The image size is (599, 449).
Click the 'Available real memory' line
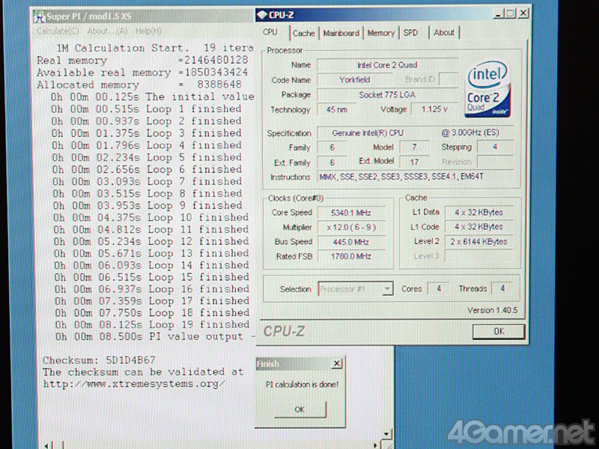(x=142, y=73)
